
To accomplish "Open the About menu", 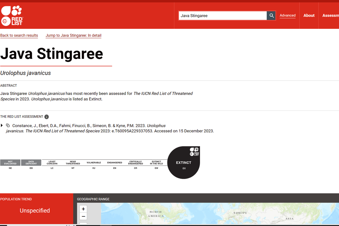I will (309, 16).
